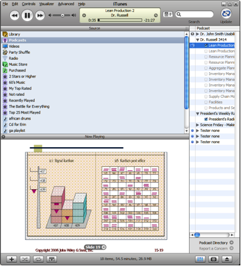Open the Edit menu
This screenshot has width=241, height=266.
point(15,4)
